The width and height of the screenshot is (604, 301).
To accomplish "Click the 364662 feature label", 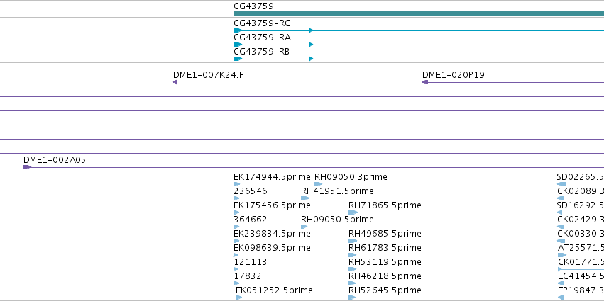I will (x=250, y=220).
